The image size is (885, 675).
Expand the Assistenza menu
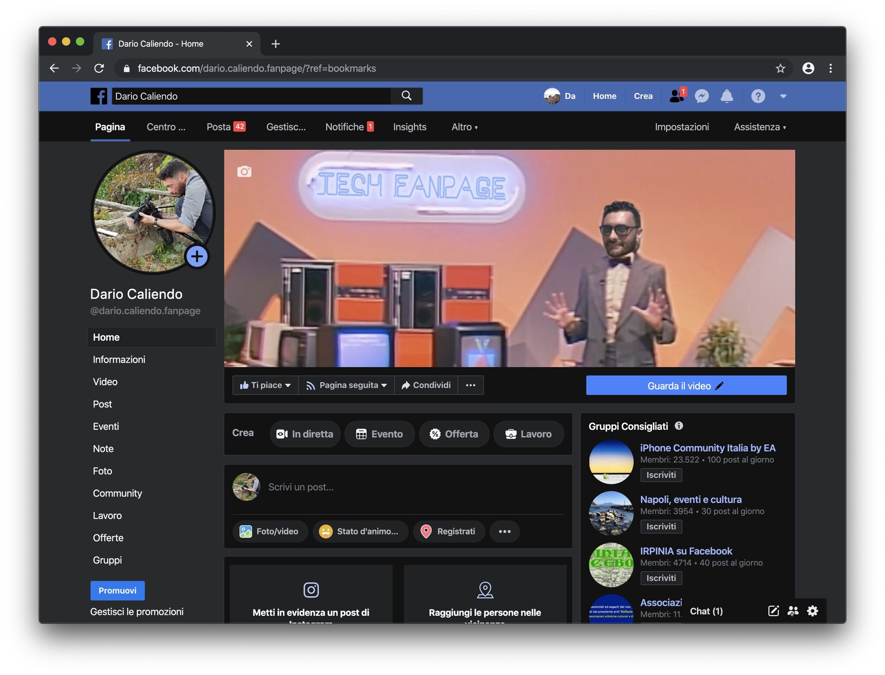tap(760, 127)
